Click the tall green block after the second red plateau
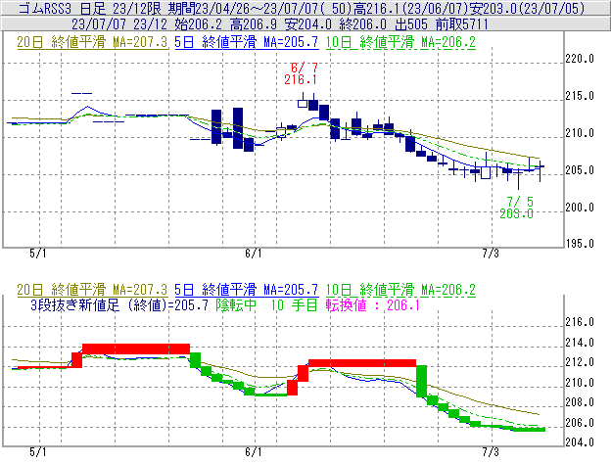Screen dimensions: 611x465 pos(422,381)
